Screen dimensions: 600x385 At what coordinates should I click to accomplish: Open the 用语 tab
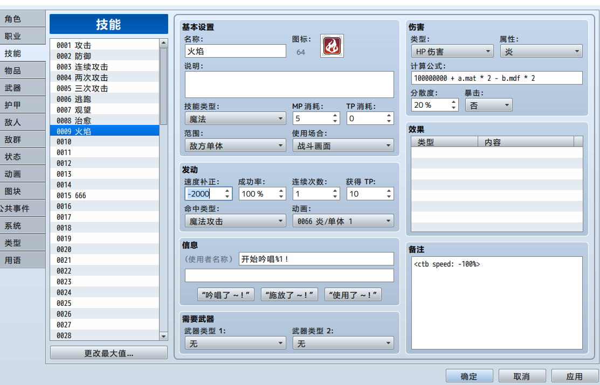click(x=22, y=260)
